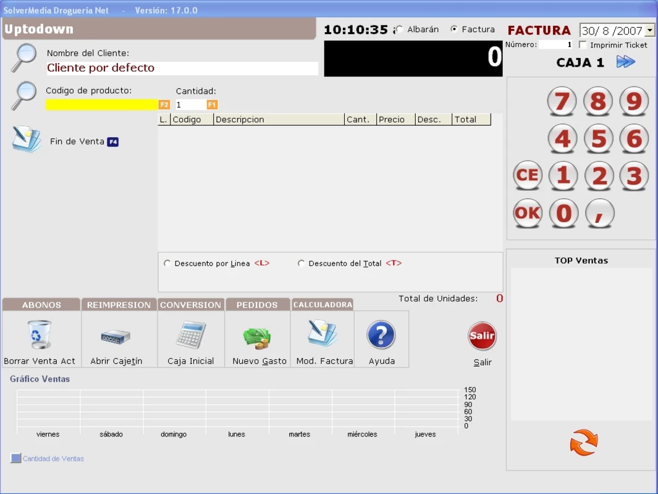Click the Gráfico Ventas chart title
This screenshot has width=658, height=494.
pyautogui.click(x=40, y=379)
